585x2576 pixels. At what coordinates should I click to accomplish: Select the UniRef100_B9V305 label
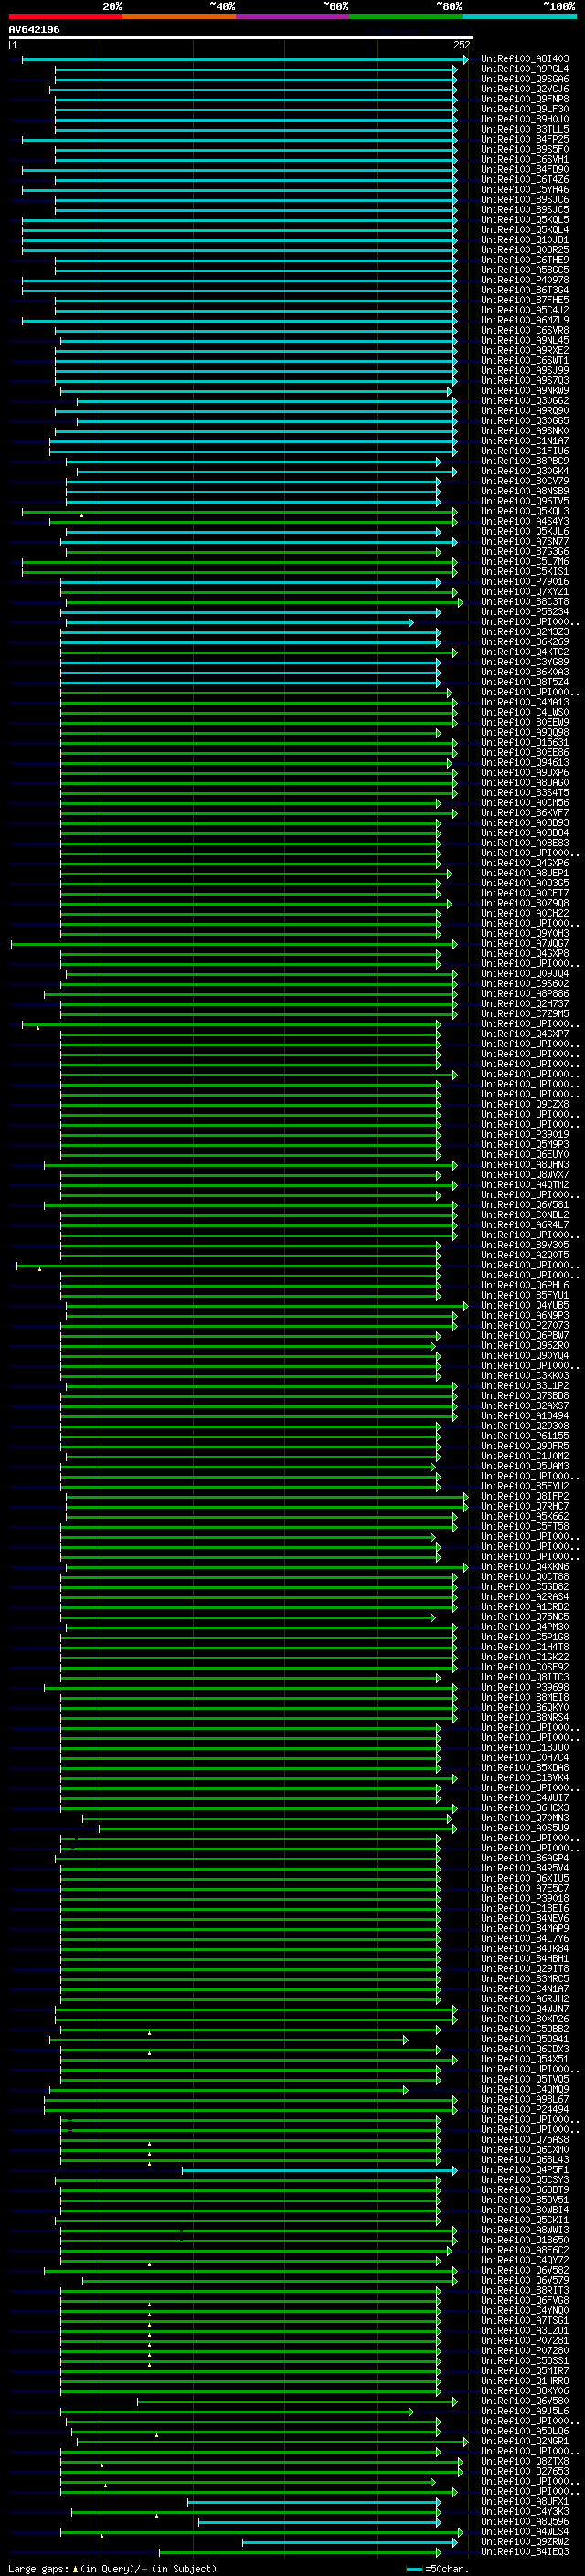click(525, 1245)
